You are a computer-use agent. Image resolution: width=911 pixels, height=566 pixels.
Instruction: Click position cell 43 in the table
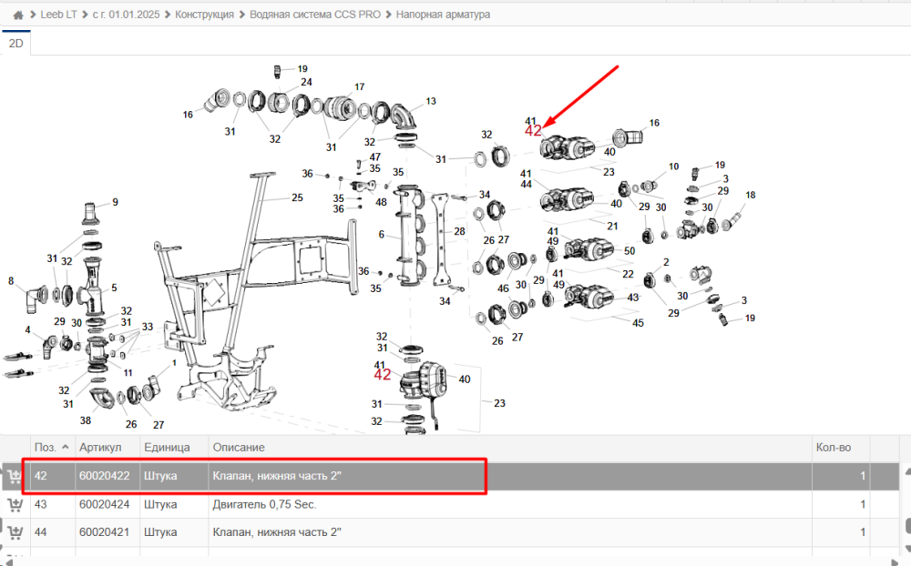pos(41,504)
